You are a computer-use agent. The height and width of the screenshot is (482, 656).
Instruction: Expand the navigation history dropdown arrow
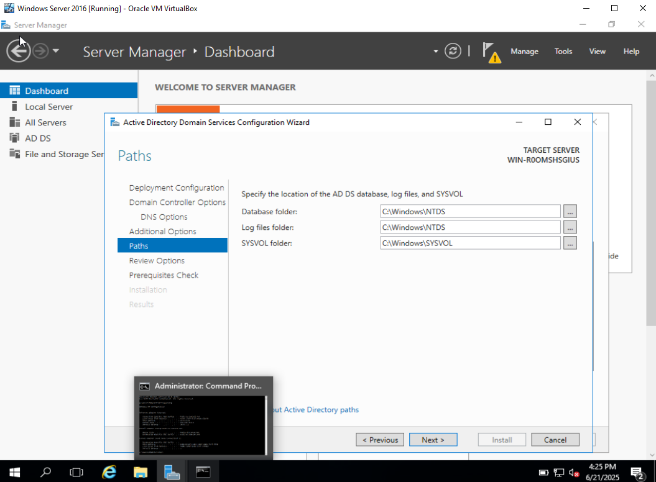coord(56,51)
